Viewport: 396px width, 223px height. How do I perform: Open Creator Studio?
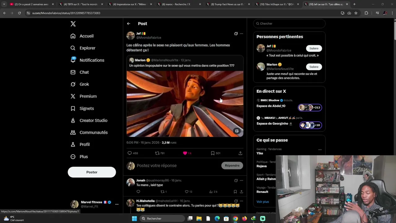pyautogui.click(x=89, y=120)
